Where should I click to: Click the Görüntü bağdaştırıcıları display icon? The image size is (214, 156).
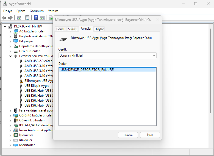(16, 115)
